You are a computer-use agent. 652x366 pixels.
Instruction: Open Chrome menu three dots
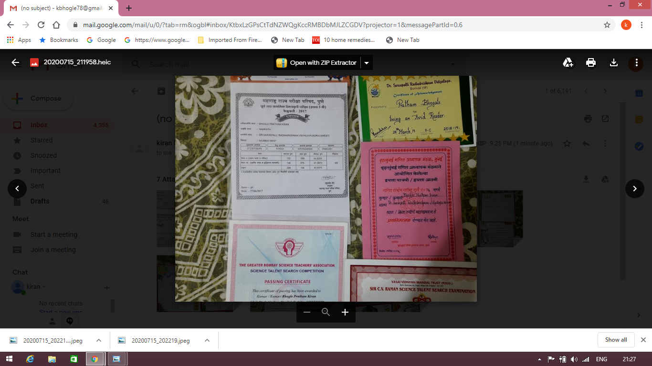(x=642, y=25)
